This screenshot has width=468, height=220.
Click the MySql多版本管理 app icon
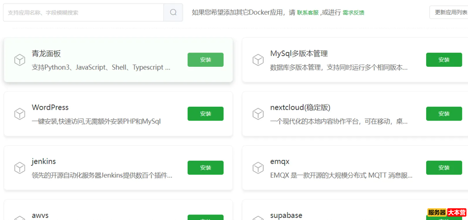pyautogui.click(x=258, y=60)
